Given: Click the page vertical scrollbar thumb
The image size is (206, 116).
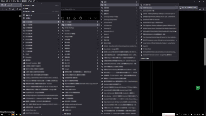Looking at the screenshot, I should 205,52.
